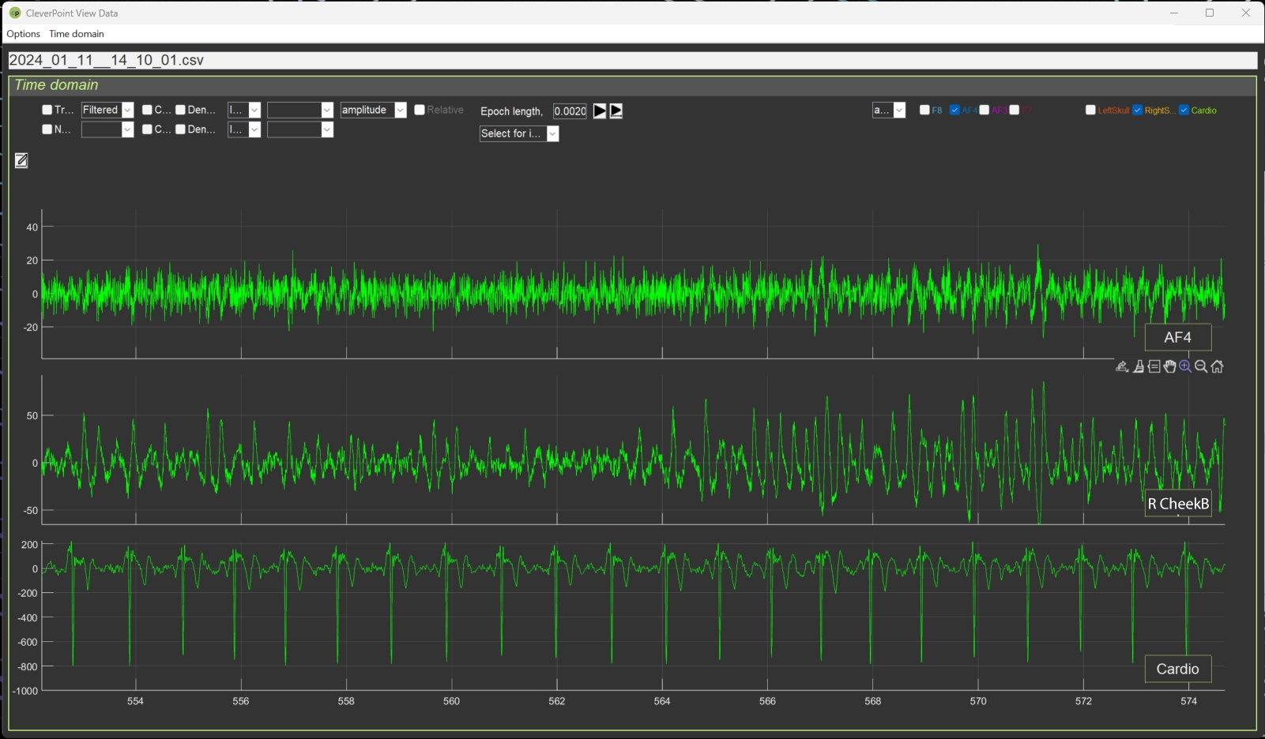Image resolution: width=1265 pixels, height=739 pixels.
Task: Open the a... dropdown near channel checkboxes
Action: 889,110
